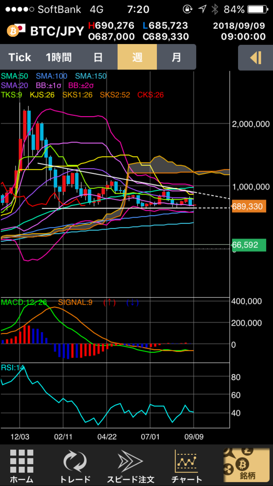
Task: Tap the 200,000 MACD axis label
Action: (247, 323)
